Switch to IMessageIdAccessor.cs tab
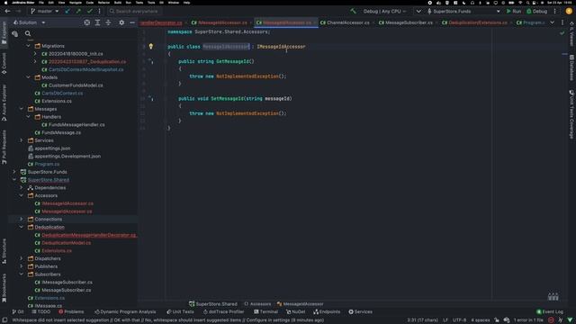Screen dimensions: 576x324 [x=219, y=22]
